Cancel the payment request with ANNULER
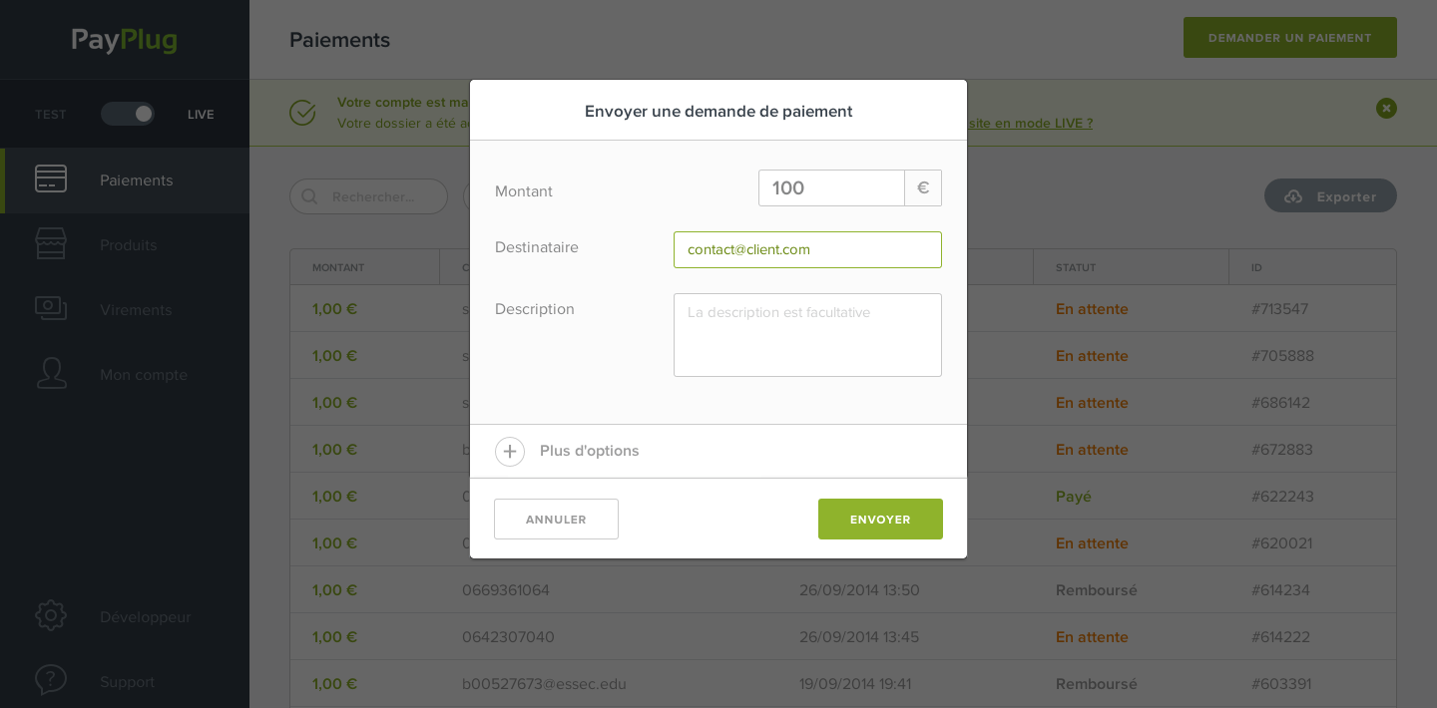This screenshot has width=1437, height=708. point(556,519)
